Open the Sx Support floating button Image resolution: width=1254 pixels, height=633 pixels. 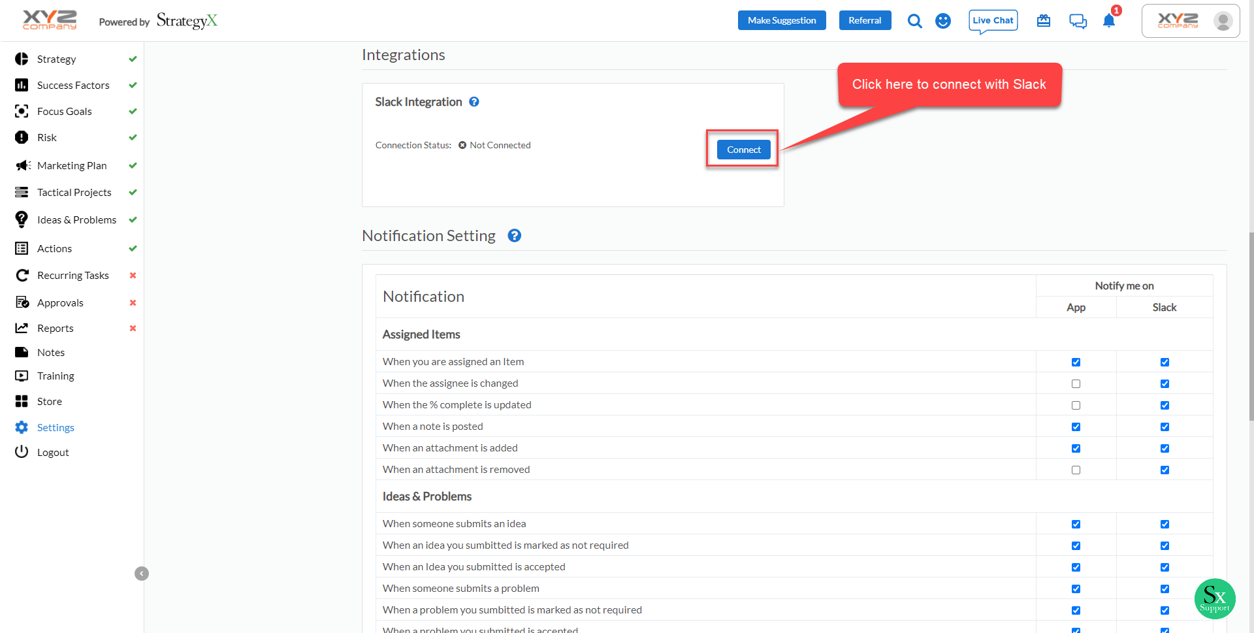pos(1214,598)
